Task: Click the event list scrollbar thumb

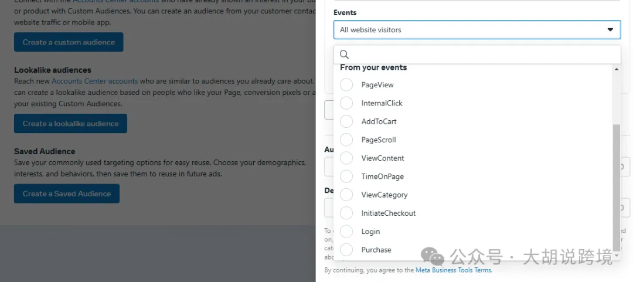Action: pyautogui.click(x=617, y=187)
